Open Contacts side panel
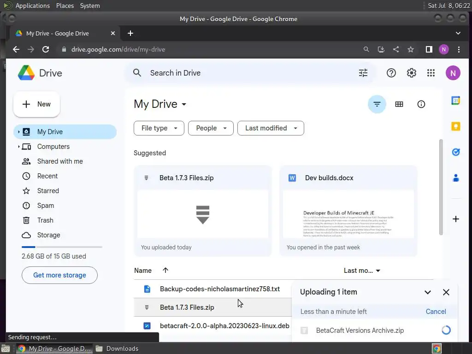472x354 pixels. pyautogui.click(x=455, y=178)
